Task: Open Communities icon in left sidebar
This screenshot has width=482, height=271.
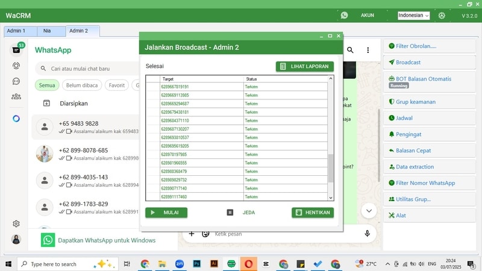Action: pyautogui.click(x=16, y=97)
